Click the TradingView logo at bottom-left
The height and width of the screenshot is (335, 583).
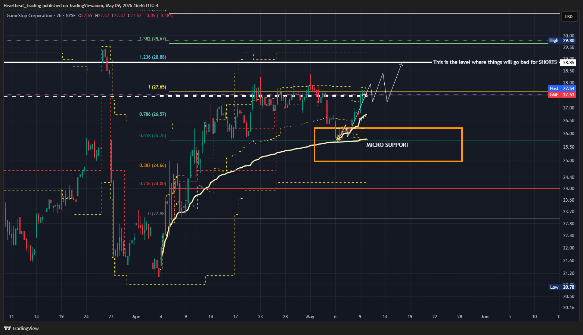(x=21, y=328)
